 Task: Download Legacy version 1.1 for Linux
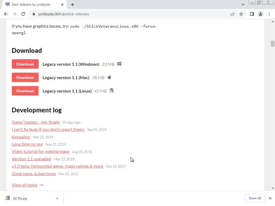(25, 91)
